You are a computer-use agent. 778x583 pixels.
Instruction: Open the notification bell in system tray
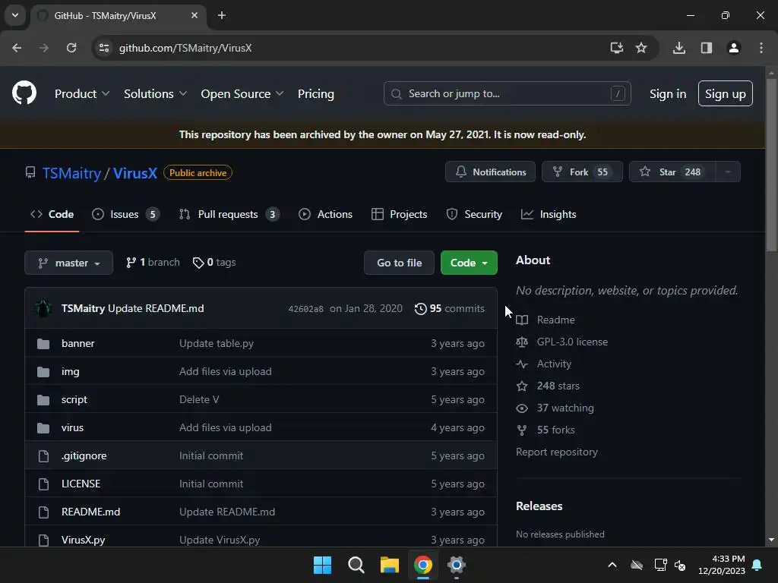(x=757, y=565)
